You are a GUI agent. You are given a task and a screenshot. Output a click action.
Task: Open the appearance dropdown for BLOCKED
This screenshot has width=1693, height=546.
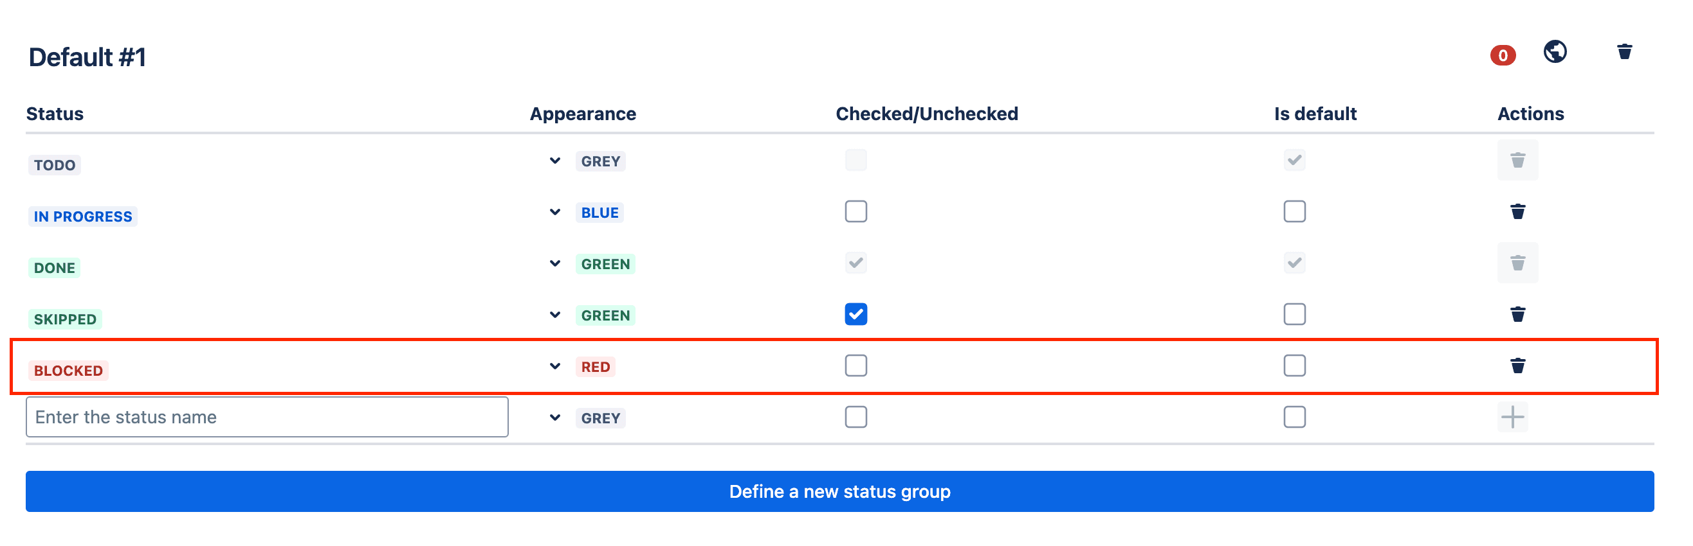coord(554,366)
